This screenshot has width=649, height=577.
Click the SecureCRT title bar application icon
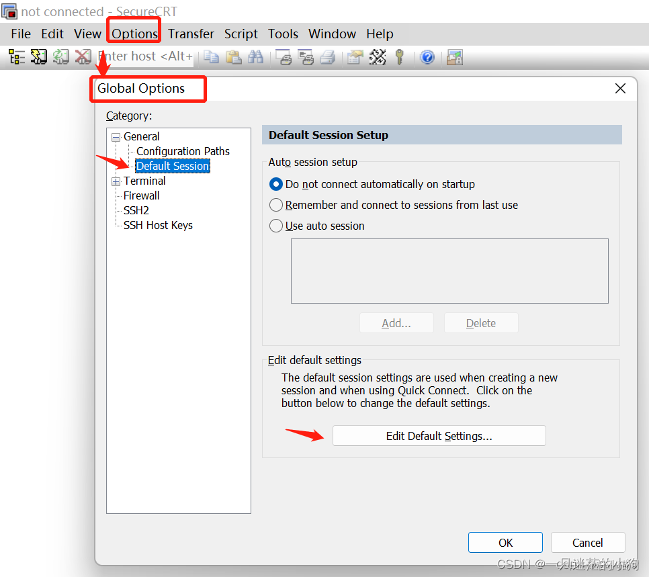tap(9, 11)
